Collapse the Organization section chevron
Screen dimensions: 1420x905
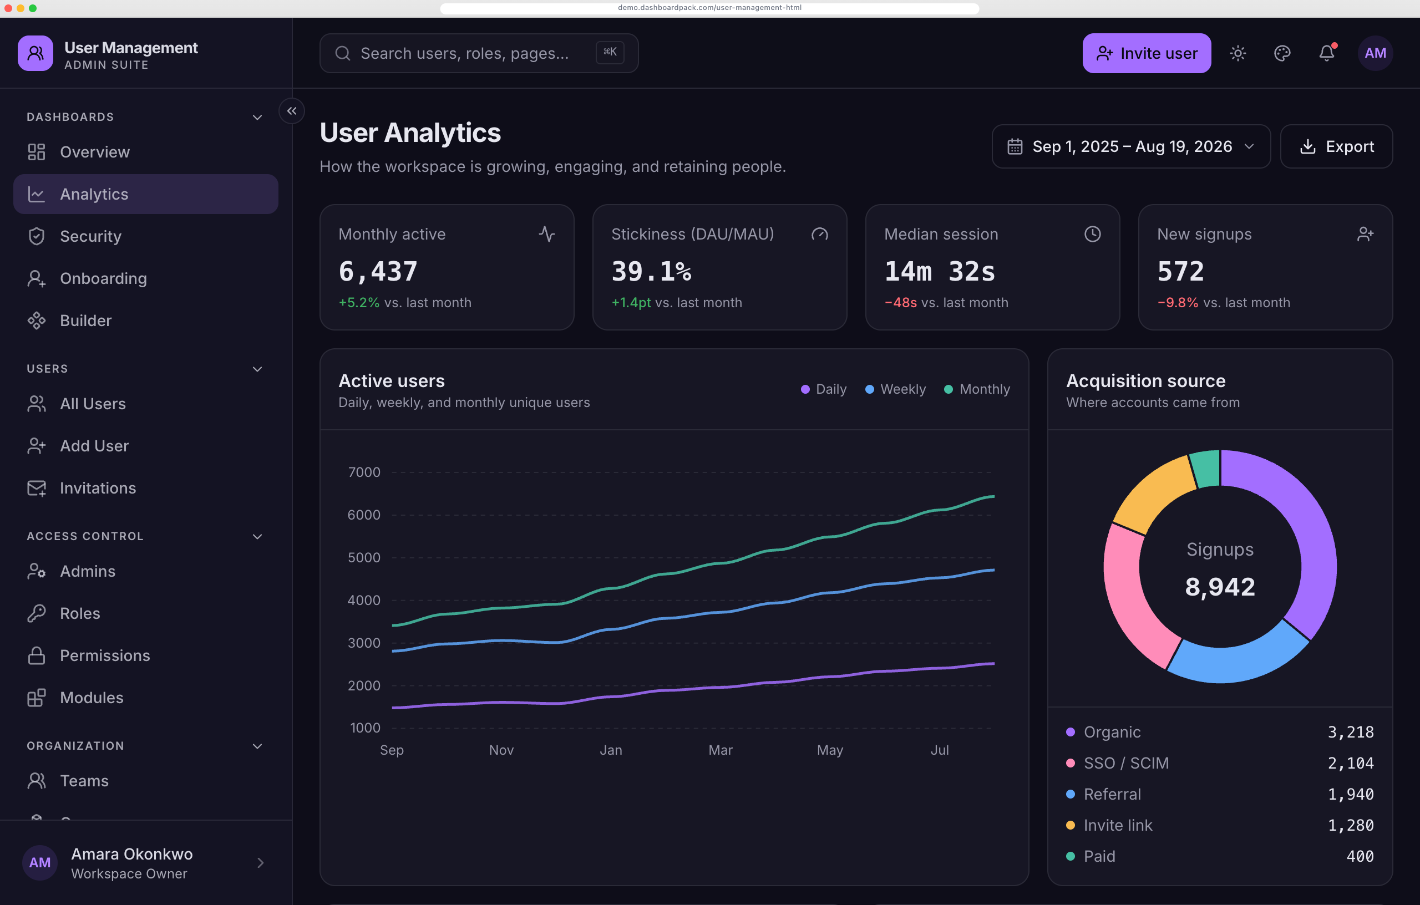[x=257, y=746]
